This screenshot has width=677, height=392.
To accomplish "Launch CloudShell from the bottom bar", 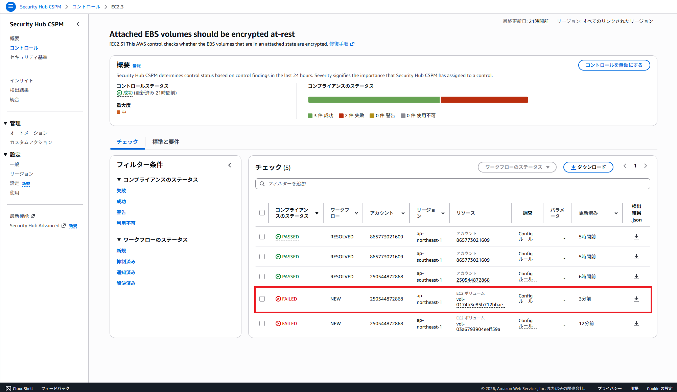I will click(19, 388).
